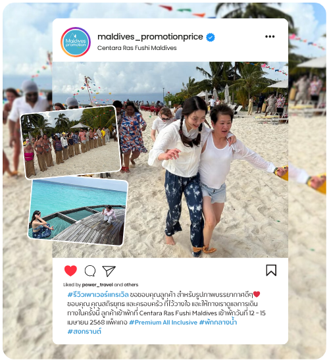The image size is (329, 362).
Task: Open comments with the speech bubble icon
Action: point(90,271)
